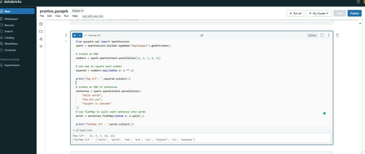Open the run options dropdown arrow
Screen dimensions: 365x154
coord(80,35)
